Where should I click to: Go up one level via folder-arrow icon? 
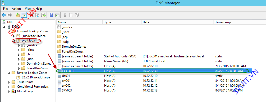[x=18, y=15]
